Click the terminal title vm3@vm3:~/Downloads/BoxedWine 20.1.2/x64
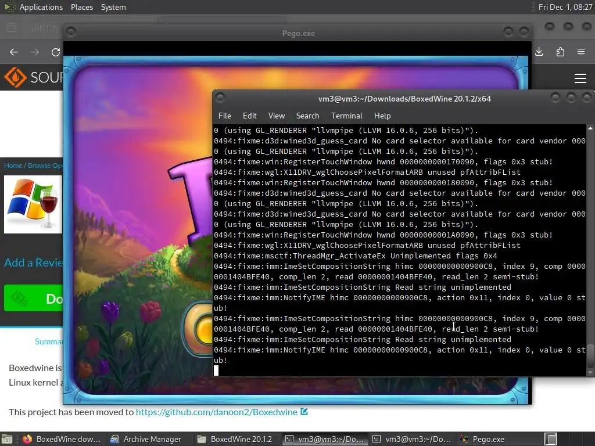Image resolution: width=595 pixels, height=446 pixels. point(404,99)
